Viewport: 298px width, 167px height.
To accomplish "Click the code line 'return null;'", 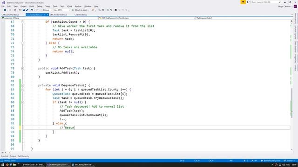I will pos(63,51).
